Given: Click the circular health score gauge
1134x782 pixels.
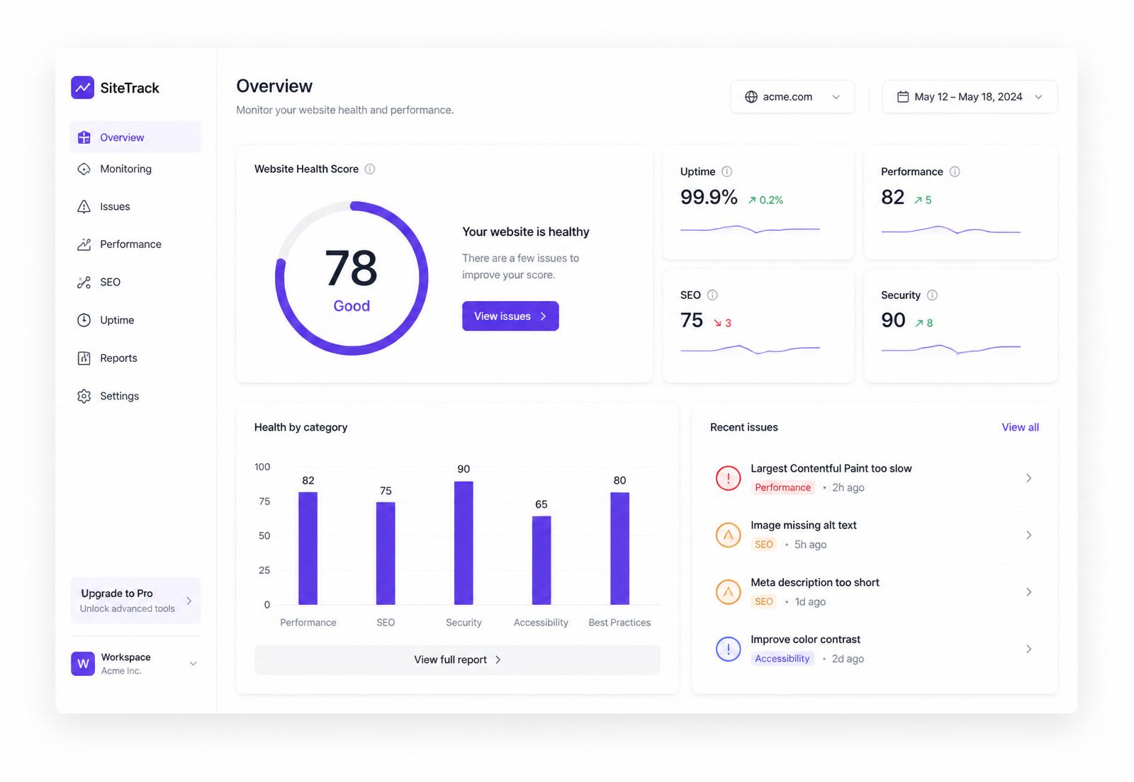Looking at the screenshot, I should click(x=352, y=278).
